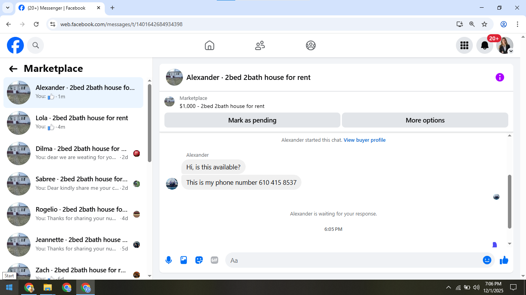This screenshot has height=295, width=526.
Task: Bookmark this page with the star
Action: pos(484,24)
